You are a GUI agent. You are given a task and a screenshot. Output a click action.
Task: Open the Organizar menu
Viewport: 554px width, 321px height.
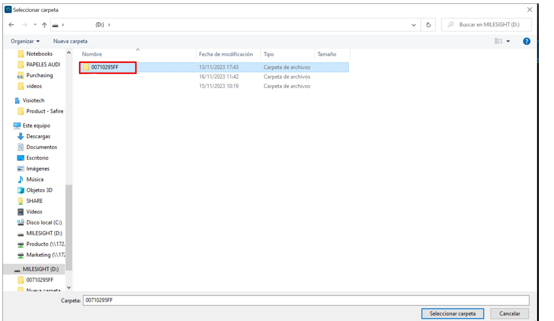tap(22, 41)
